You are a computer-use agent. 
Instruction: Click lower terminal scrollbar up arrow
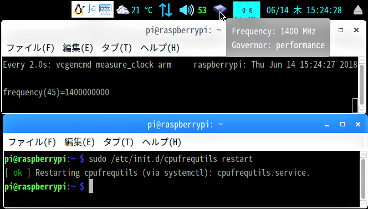(363, 154)
